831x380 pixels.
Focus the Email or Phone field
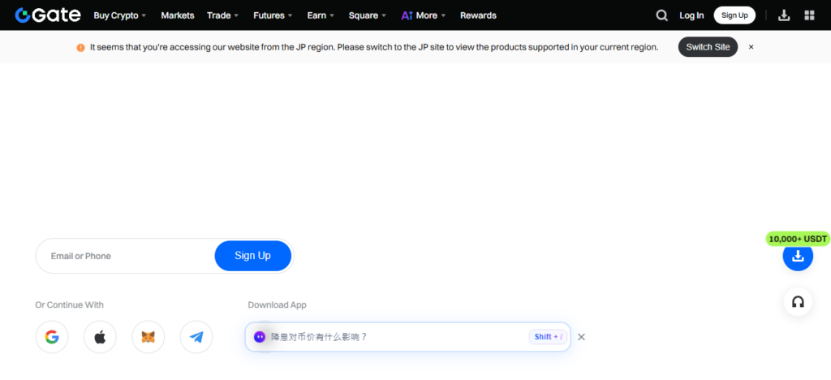pos(125,256)
